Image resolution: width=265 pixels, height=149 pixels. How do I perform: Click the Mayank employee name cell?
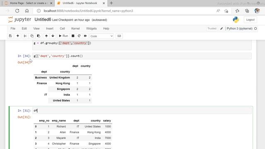(61, 138)
